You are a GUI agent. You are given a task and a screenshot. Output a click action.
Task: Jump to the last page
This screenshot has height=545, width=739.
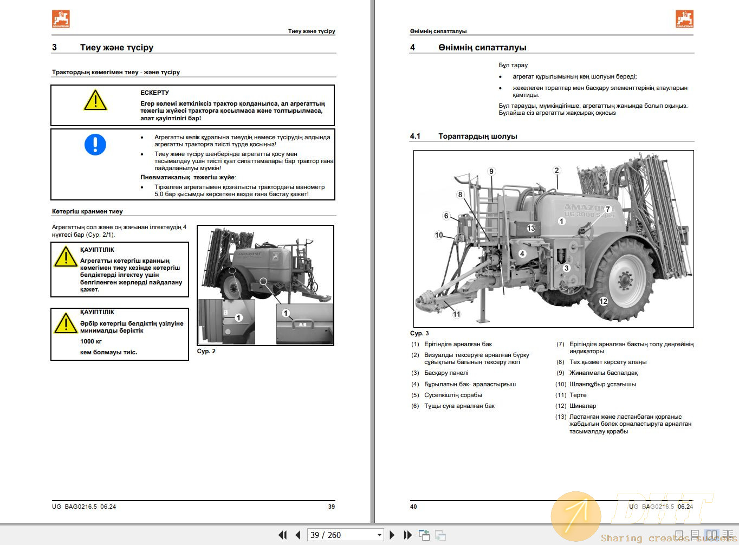[x=407, y=535]
